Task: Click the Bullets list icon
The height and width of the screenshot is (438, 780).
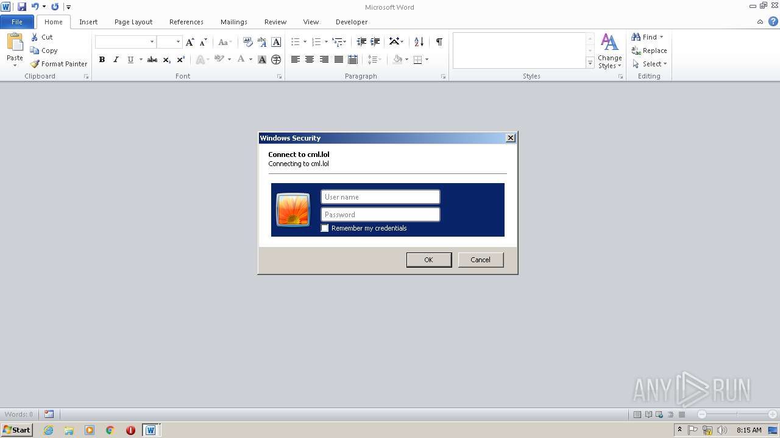Action: coord(296,42)
